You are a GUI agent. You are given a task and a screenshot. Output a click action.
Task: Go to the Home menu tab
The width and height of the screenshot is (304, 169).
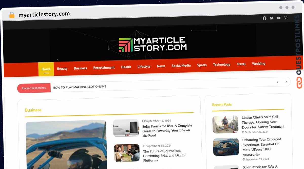(46, 69)
